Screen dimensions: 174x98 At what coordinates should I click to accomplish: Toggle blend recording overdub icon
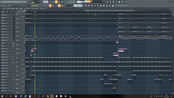59,2
